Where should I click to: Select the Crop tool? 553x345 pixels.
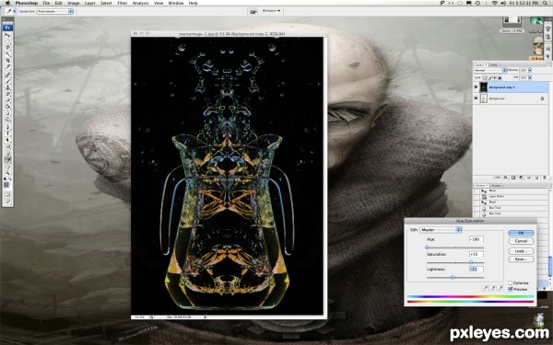(7, 61)
